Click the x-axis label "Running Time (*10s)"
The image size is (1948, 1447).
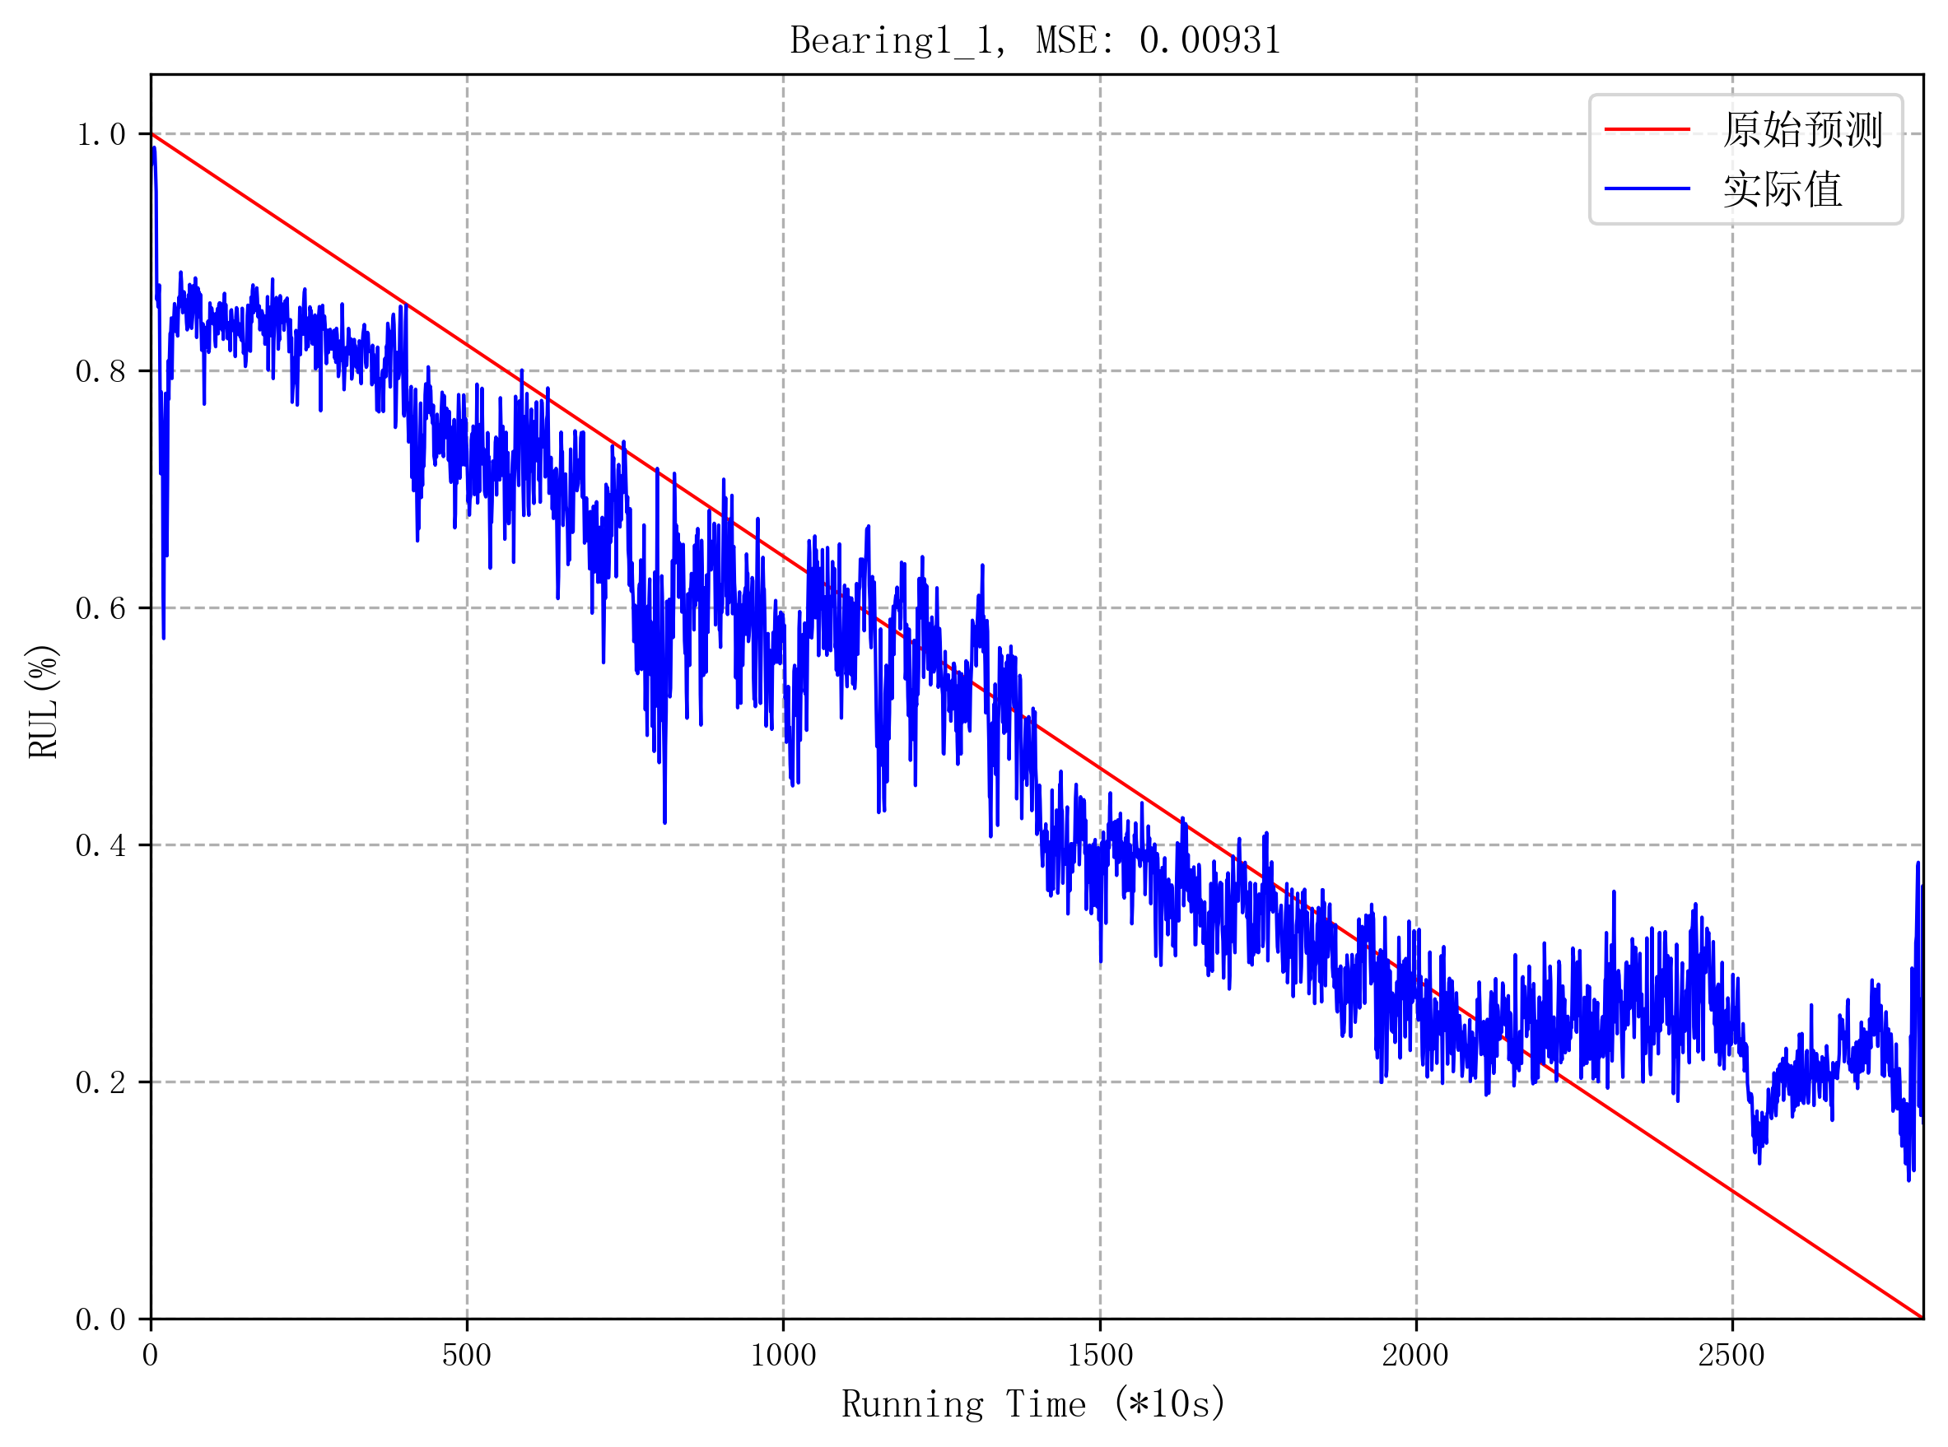pyautogui.click(x=1033, y=1404)
